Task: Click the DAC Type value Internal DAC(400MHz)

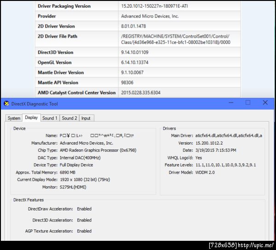Action: coord(80,158)
